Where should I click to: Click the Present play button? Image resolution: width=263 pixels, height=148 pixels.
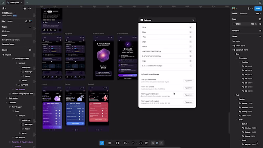coord(249,9)
